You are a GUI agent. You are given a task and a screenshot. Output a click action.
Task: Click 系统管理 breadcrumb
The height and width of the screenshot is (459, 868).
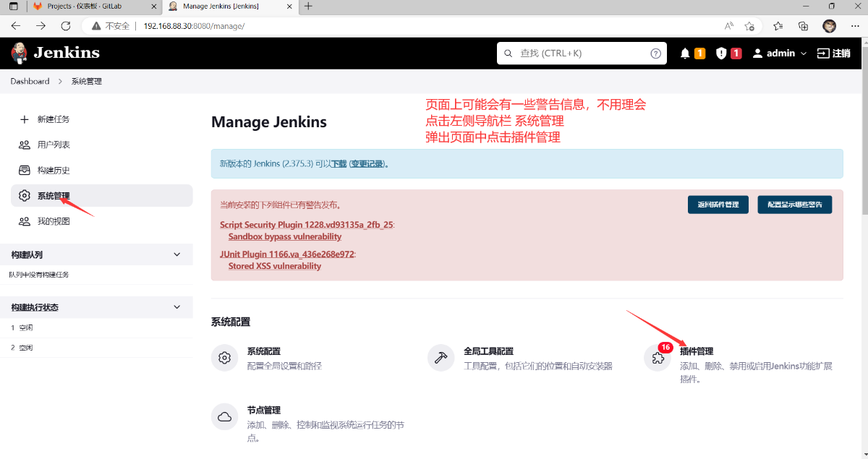click(x=87, y=82)
